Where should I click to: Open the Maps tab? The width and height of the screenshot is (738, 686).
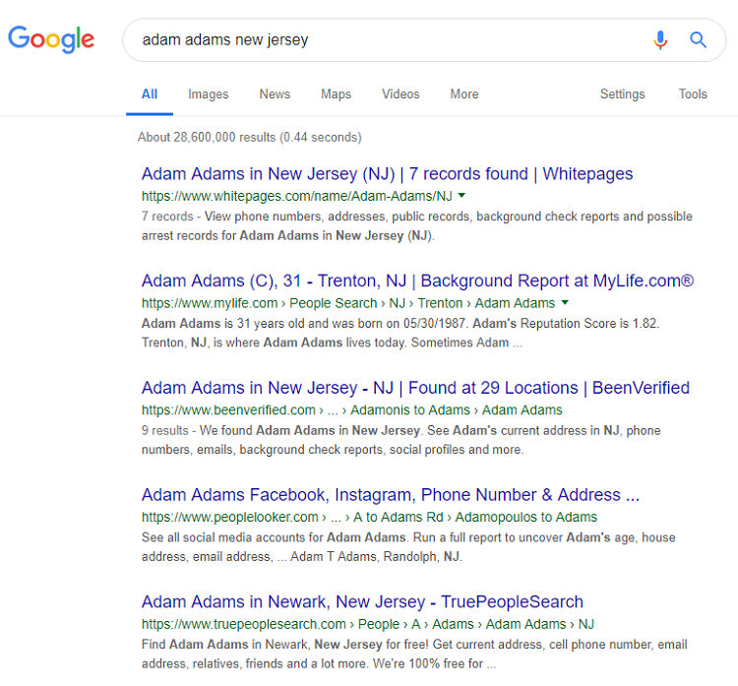click(x=337, y=94)
